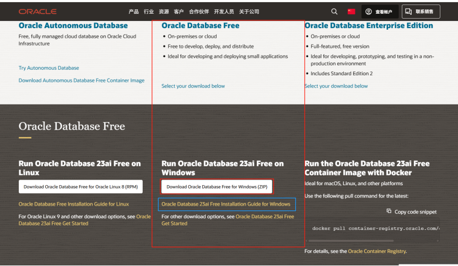Screen dimensions: 458x266
Task: Click the docker pull command text
Action: click(x=376, y=229)
